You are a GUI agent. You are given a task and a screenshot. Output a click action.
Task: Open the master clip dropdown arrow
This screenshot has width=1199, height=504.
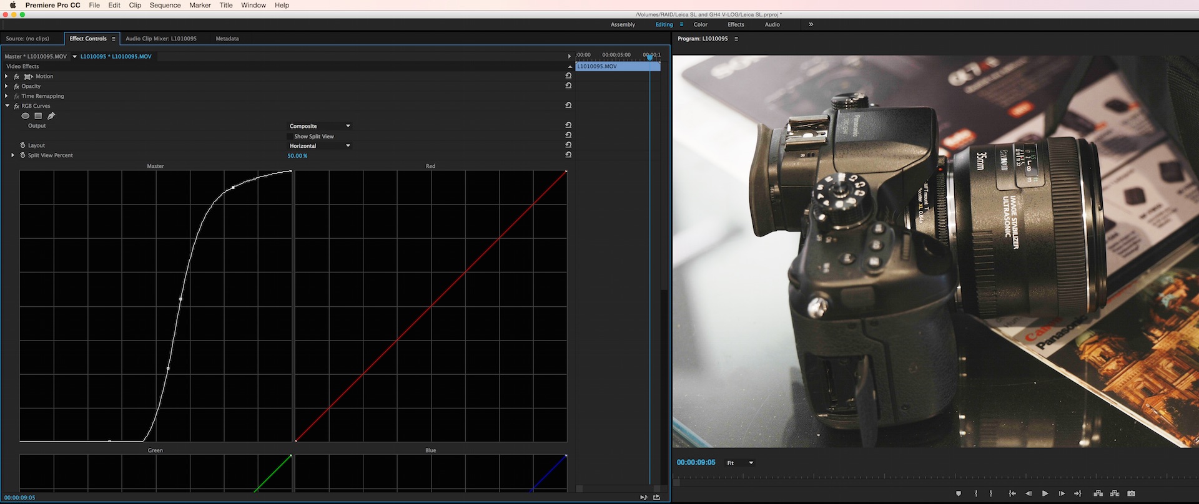pyautogui.click(x=74, y=56)
